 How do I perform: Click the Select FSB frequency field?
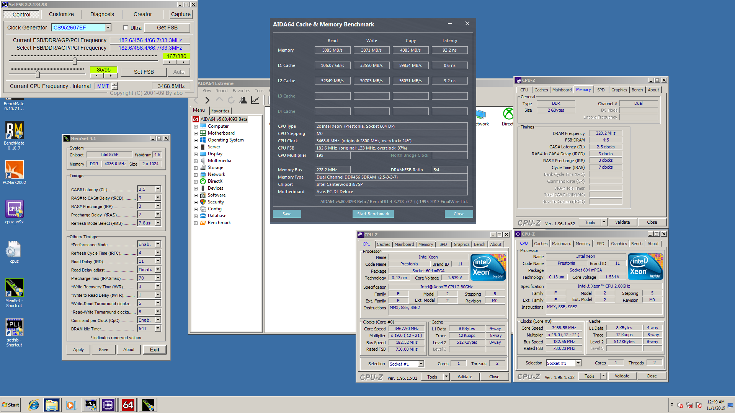click(x=150, y=48)
